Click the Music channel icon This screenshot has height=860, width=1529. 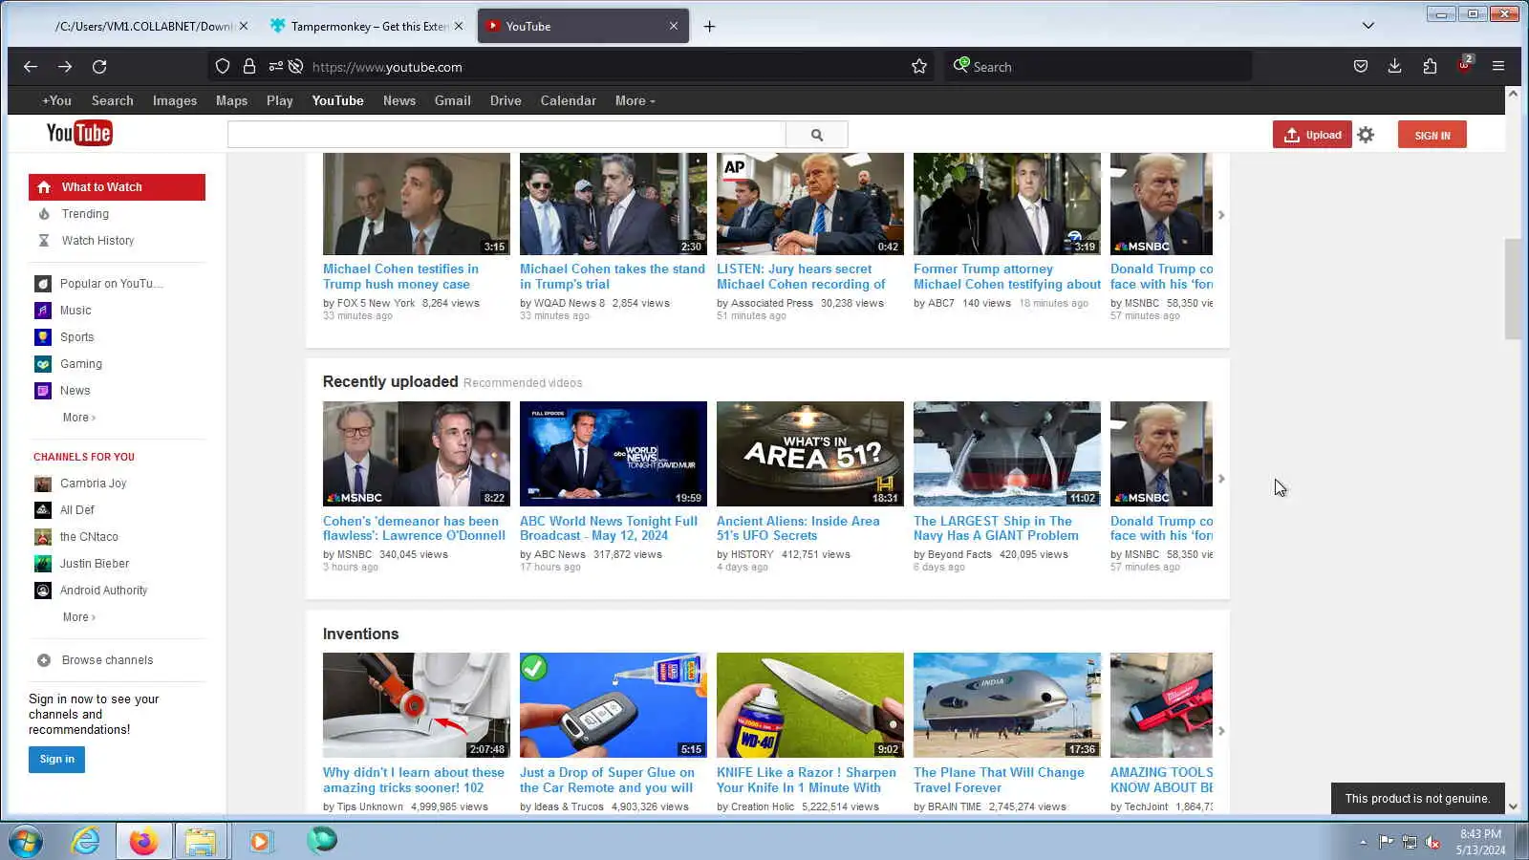(x=43, y=311)
